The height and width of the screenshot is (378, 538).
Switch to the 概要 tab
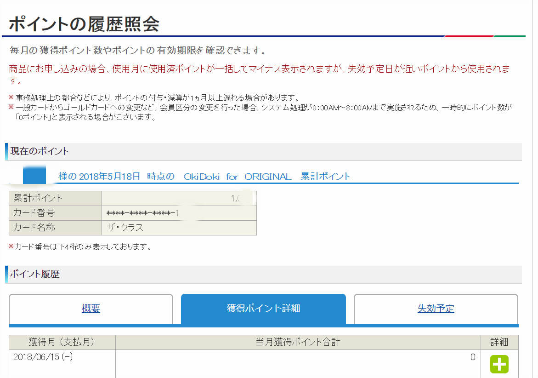coord(91,309)
